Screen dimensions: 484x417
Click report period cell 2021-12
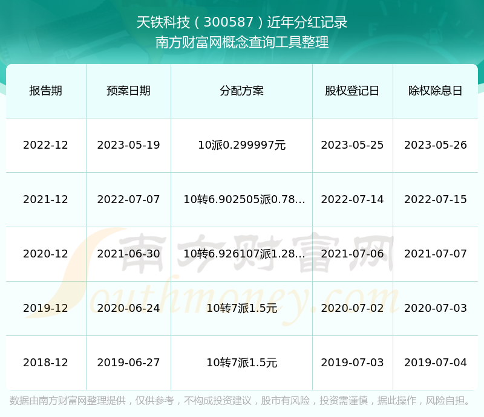(46, 199)
